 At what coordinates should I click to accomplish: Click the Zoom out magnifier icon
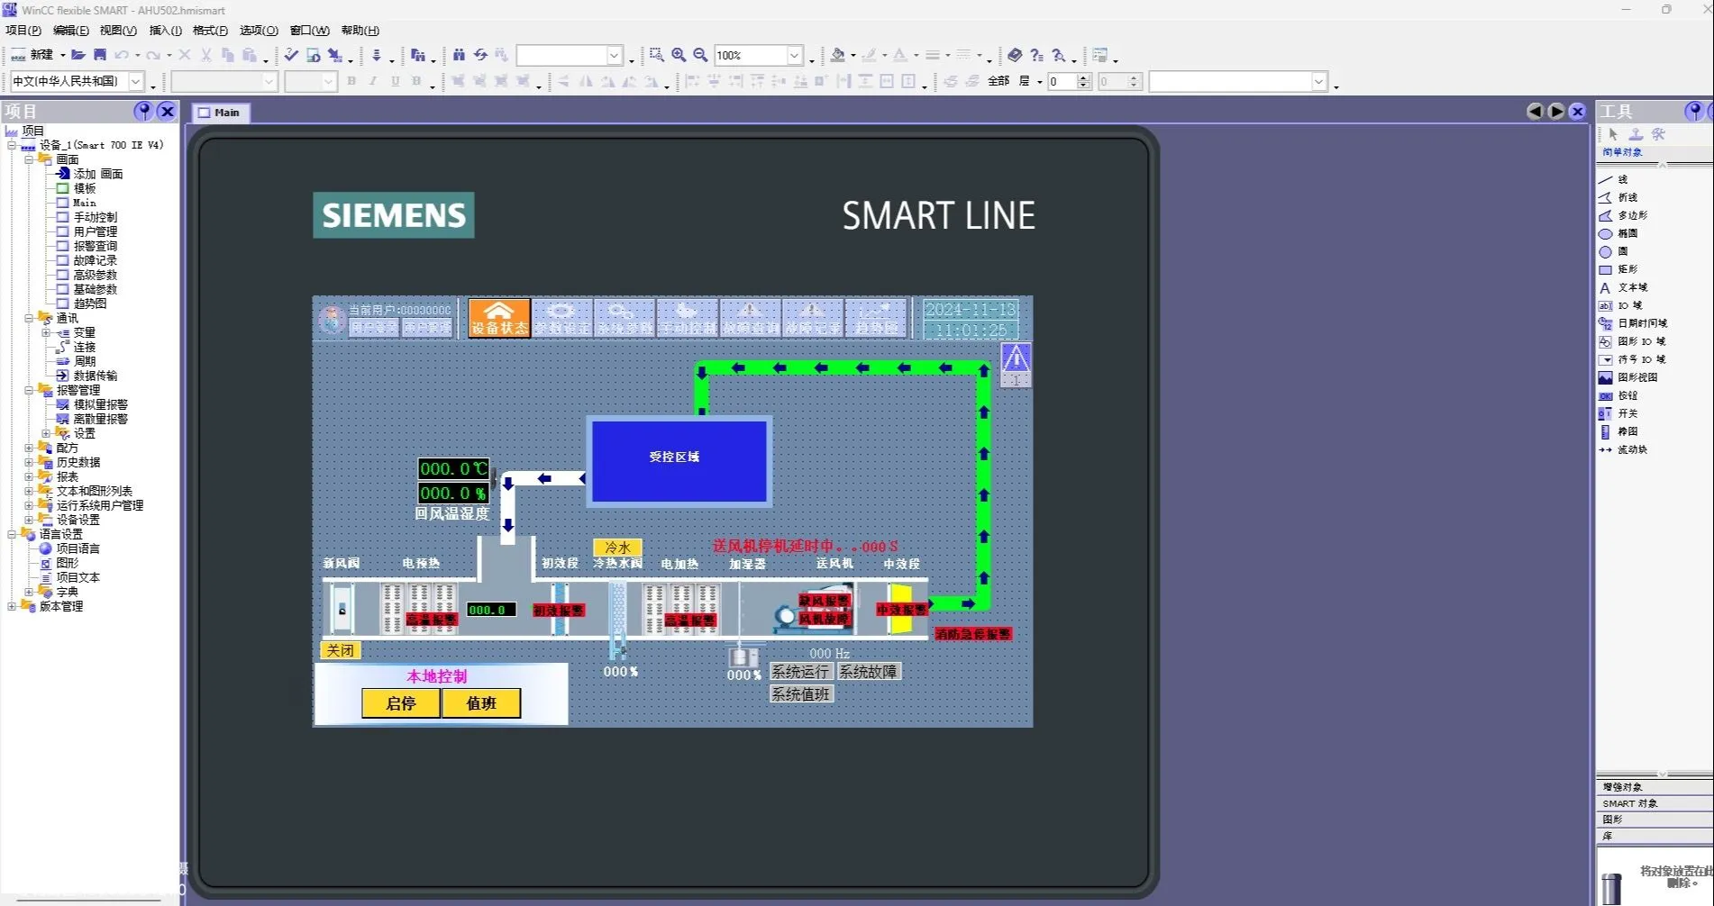700,55
